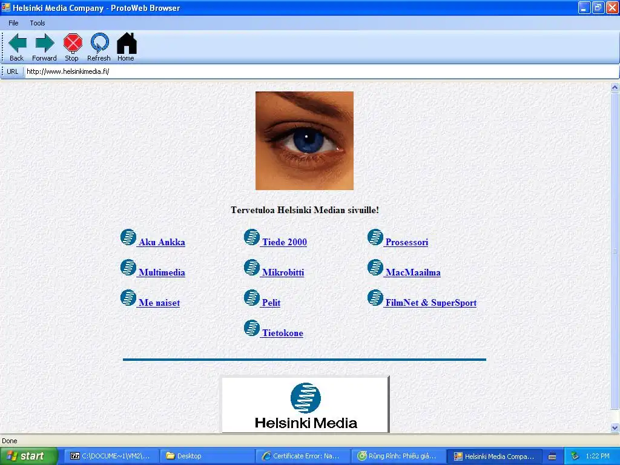Switch to Rùng Rinh taskbar window
Screen dimensions: 620x465
point(398,456)
